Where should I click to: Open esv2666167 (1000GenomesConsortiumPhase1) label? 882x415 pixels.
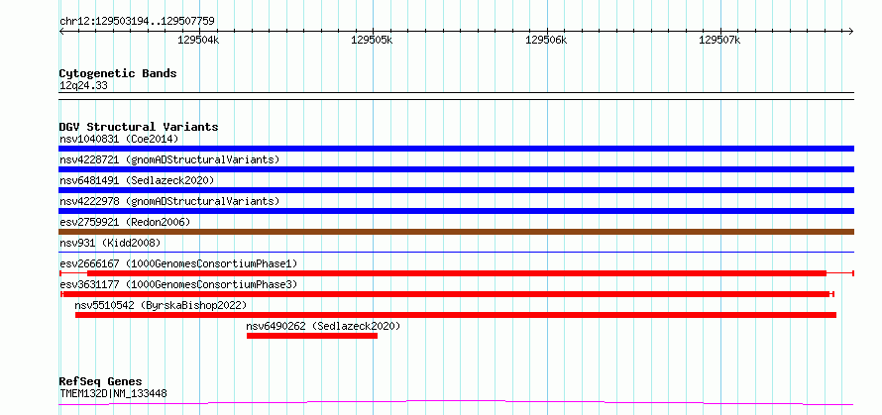(x=178, y=263)
